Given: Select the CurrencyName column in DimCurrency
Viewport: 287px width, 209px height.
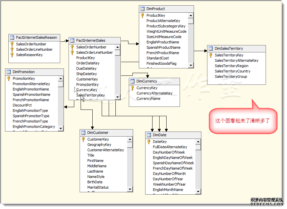Looking at the screenshot, I should [x=148, y=98].
